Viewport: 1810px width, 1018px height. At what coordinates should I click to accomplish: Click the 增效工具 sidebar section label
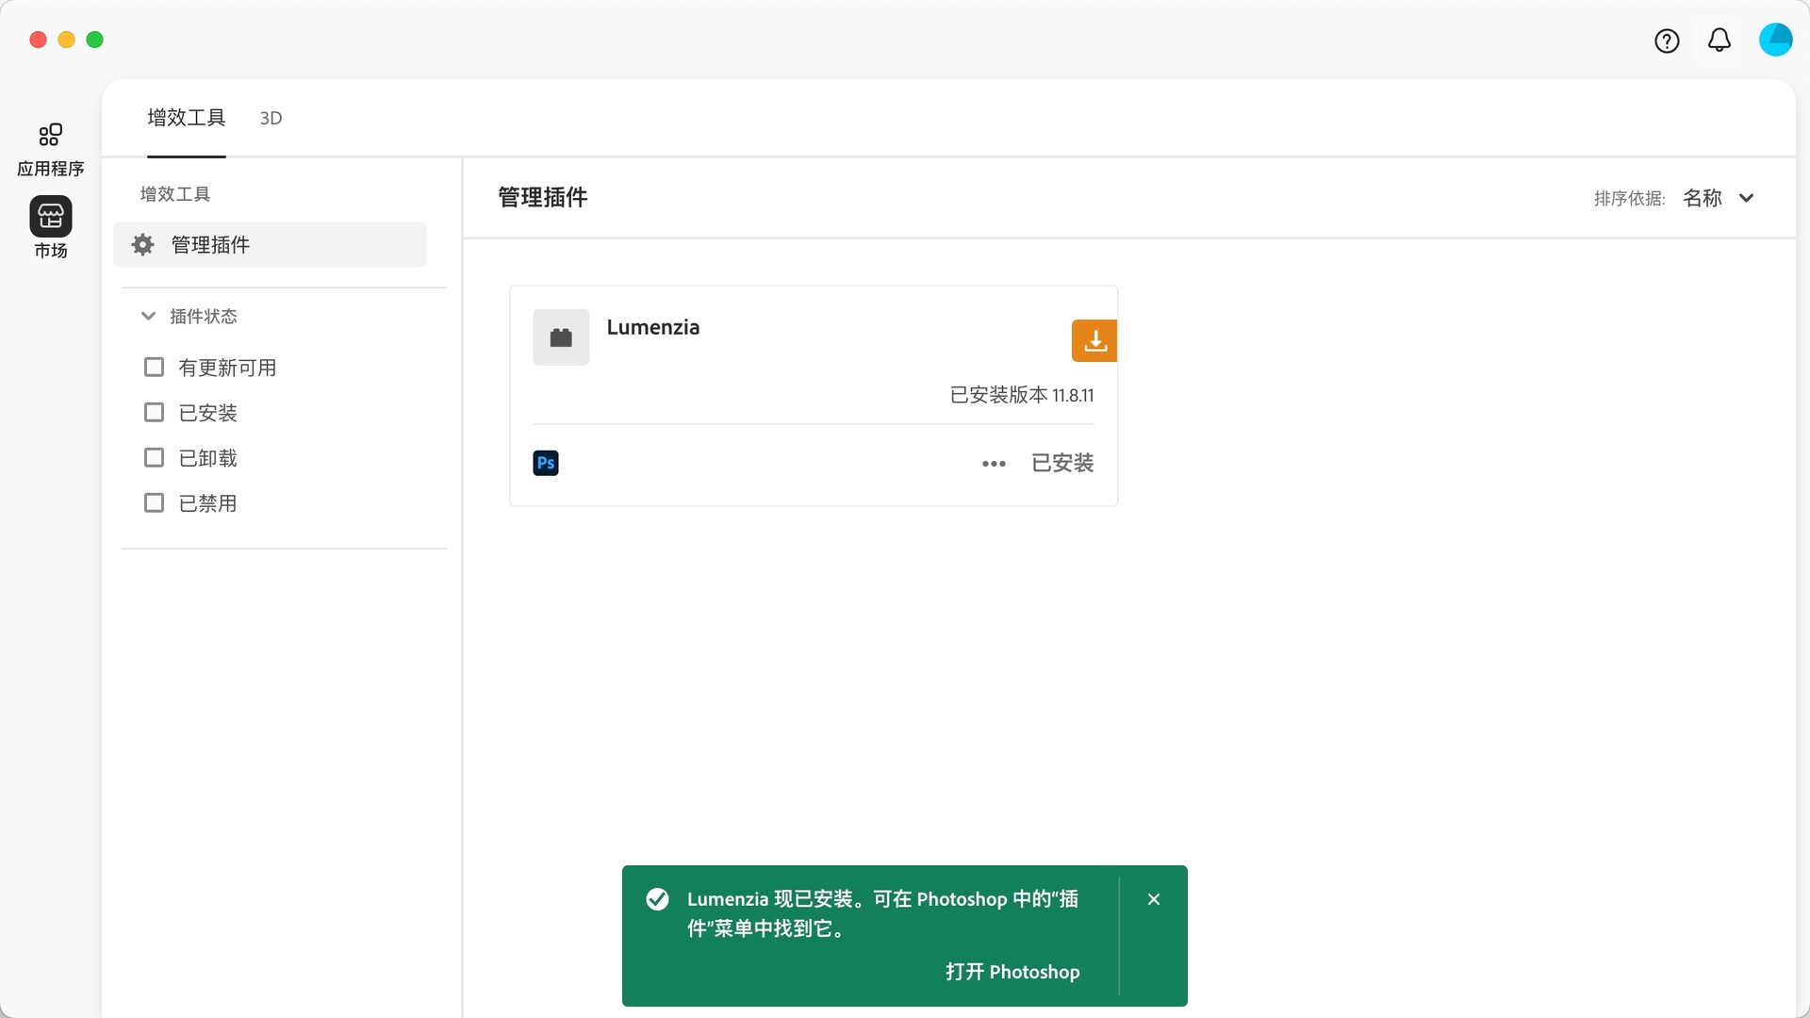[175, 194]
